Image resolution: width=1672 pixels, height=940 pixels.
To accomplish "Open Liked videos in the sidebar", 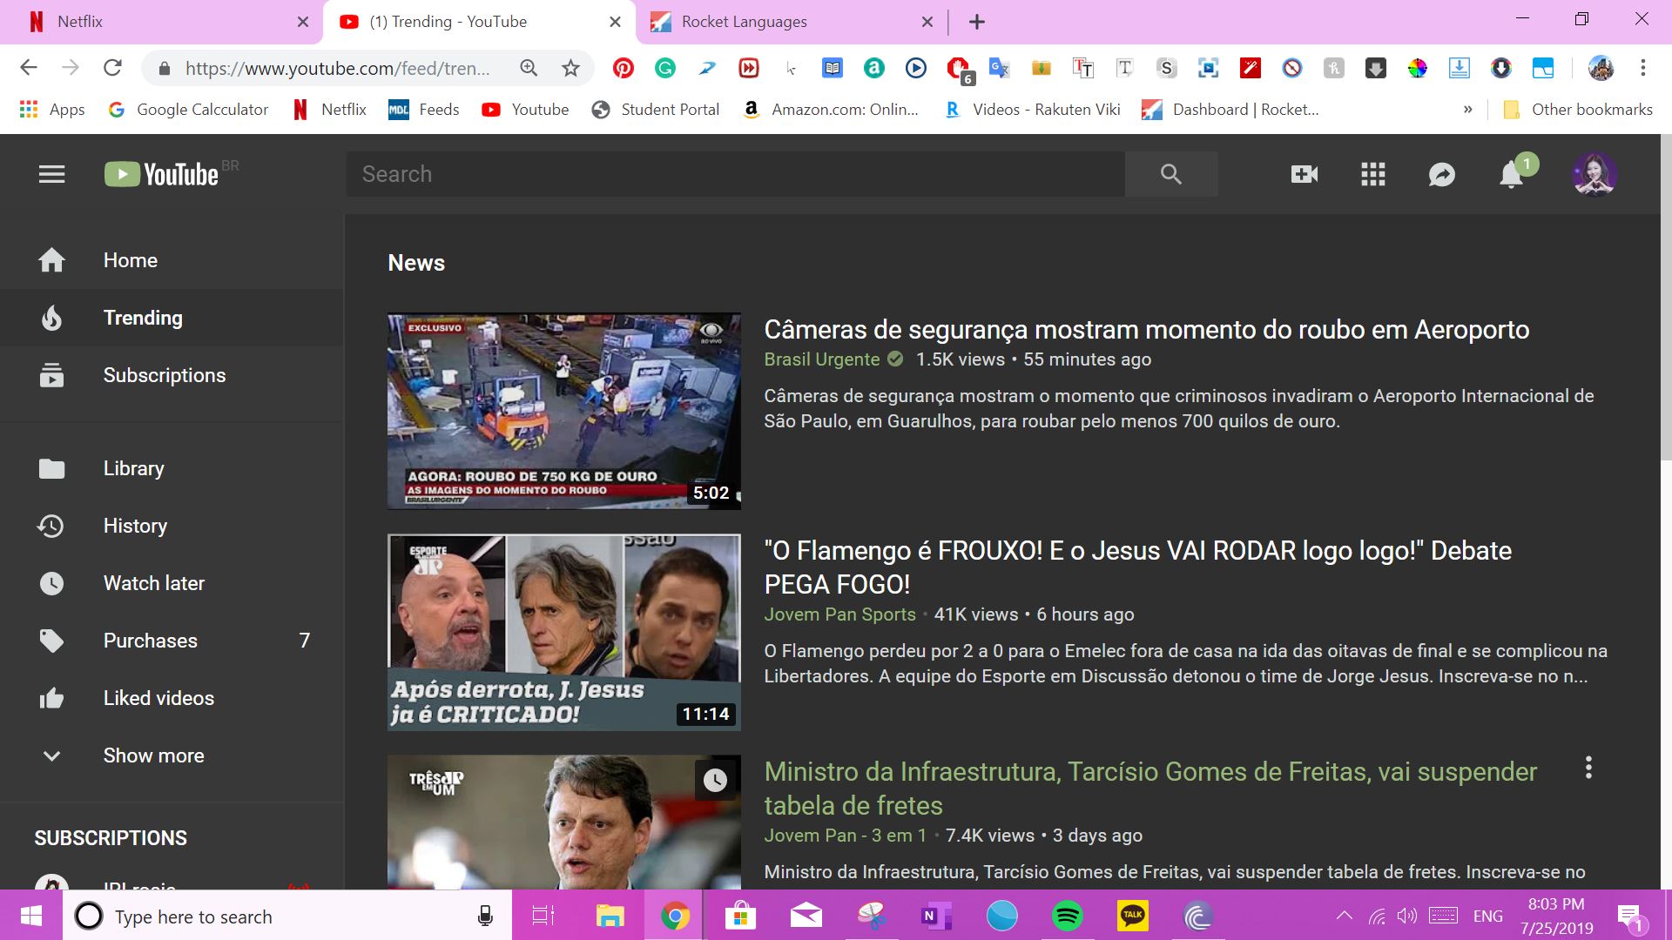I will [x=172, y=698].
